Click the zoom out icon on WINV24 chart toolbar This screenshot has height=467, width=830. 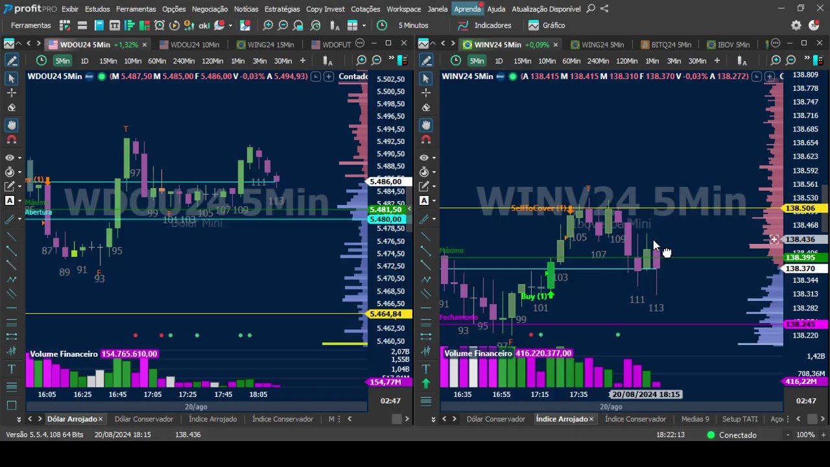point(790,60)
